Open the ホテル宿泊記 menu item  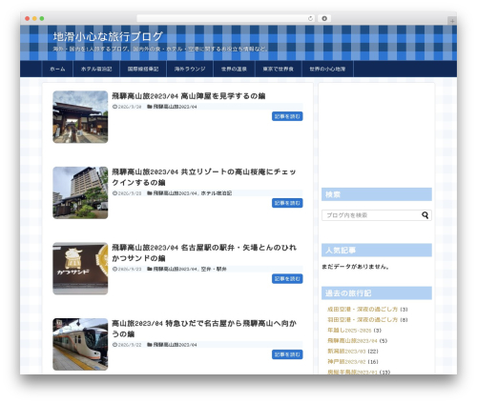pos(96,69)
